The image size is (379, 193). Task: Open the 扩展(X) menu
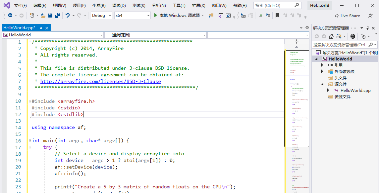(199, 6)
